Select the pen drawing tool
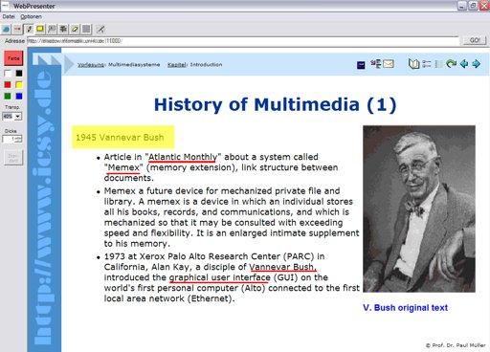 point(29,30)
